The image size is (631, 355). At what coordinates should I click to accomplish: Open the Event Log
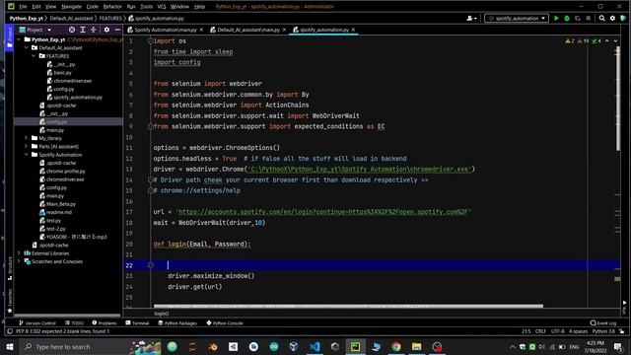click(x=603, y=322)
